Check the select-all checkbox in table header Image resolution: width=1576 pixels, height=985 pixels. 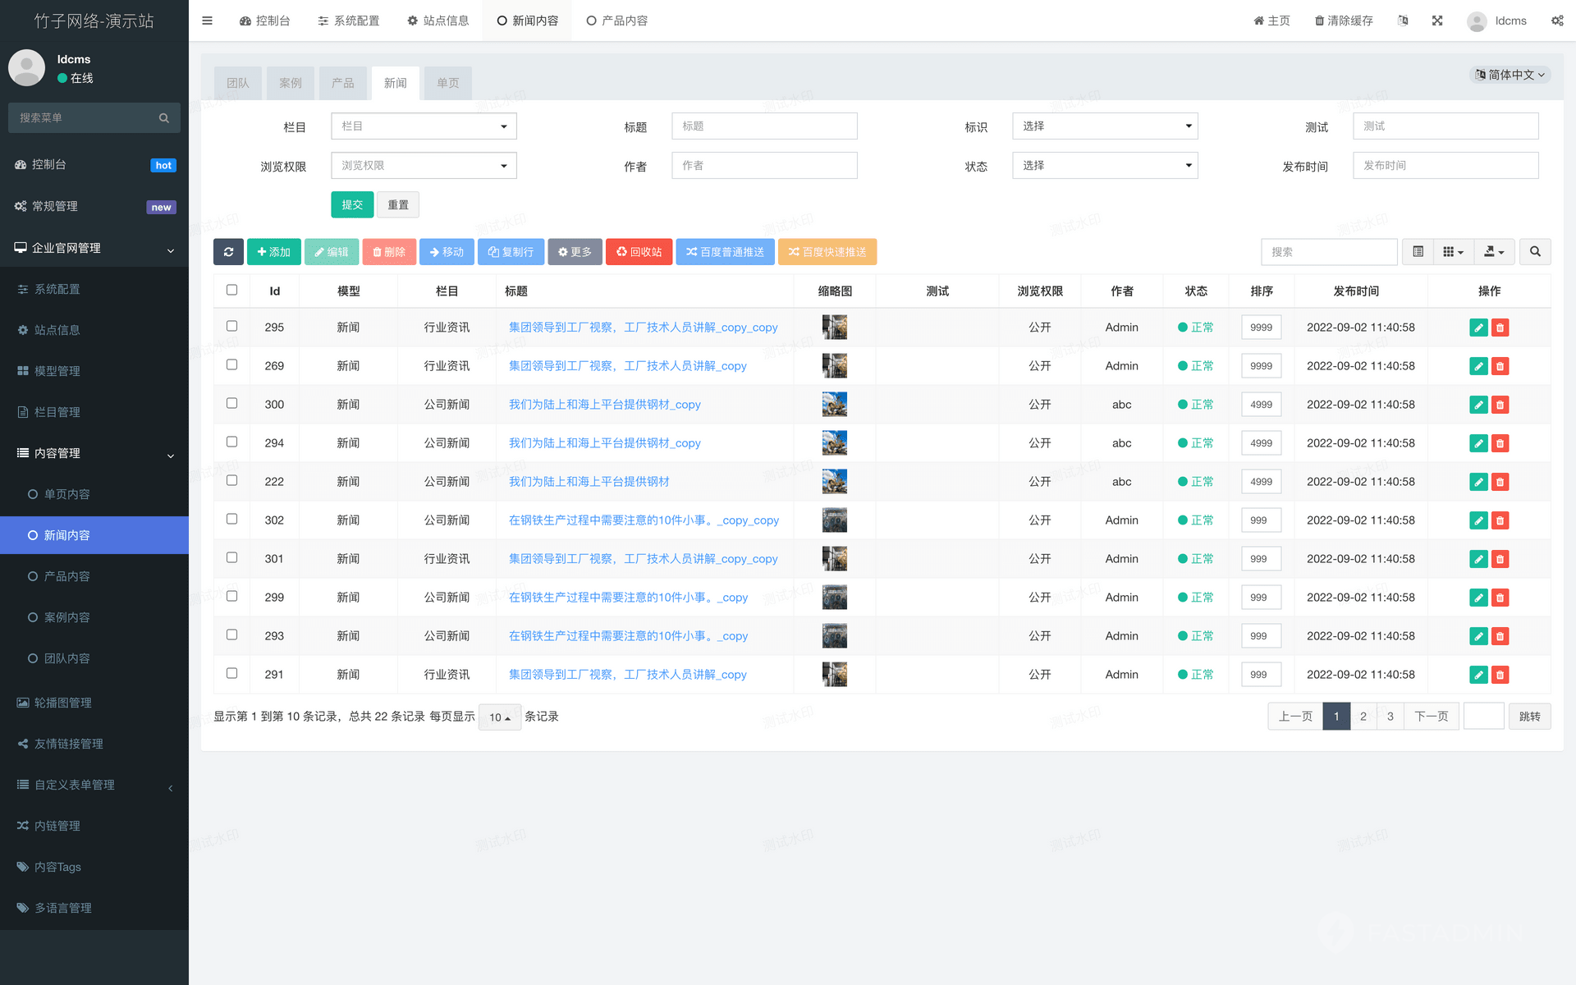[231, 290]
